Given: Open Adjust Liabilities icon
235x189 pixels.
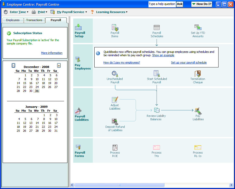Looking at the screenshot, I should 115,100.
